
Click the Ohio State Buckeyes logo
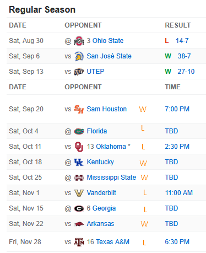79,41
